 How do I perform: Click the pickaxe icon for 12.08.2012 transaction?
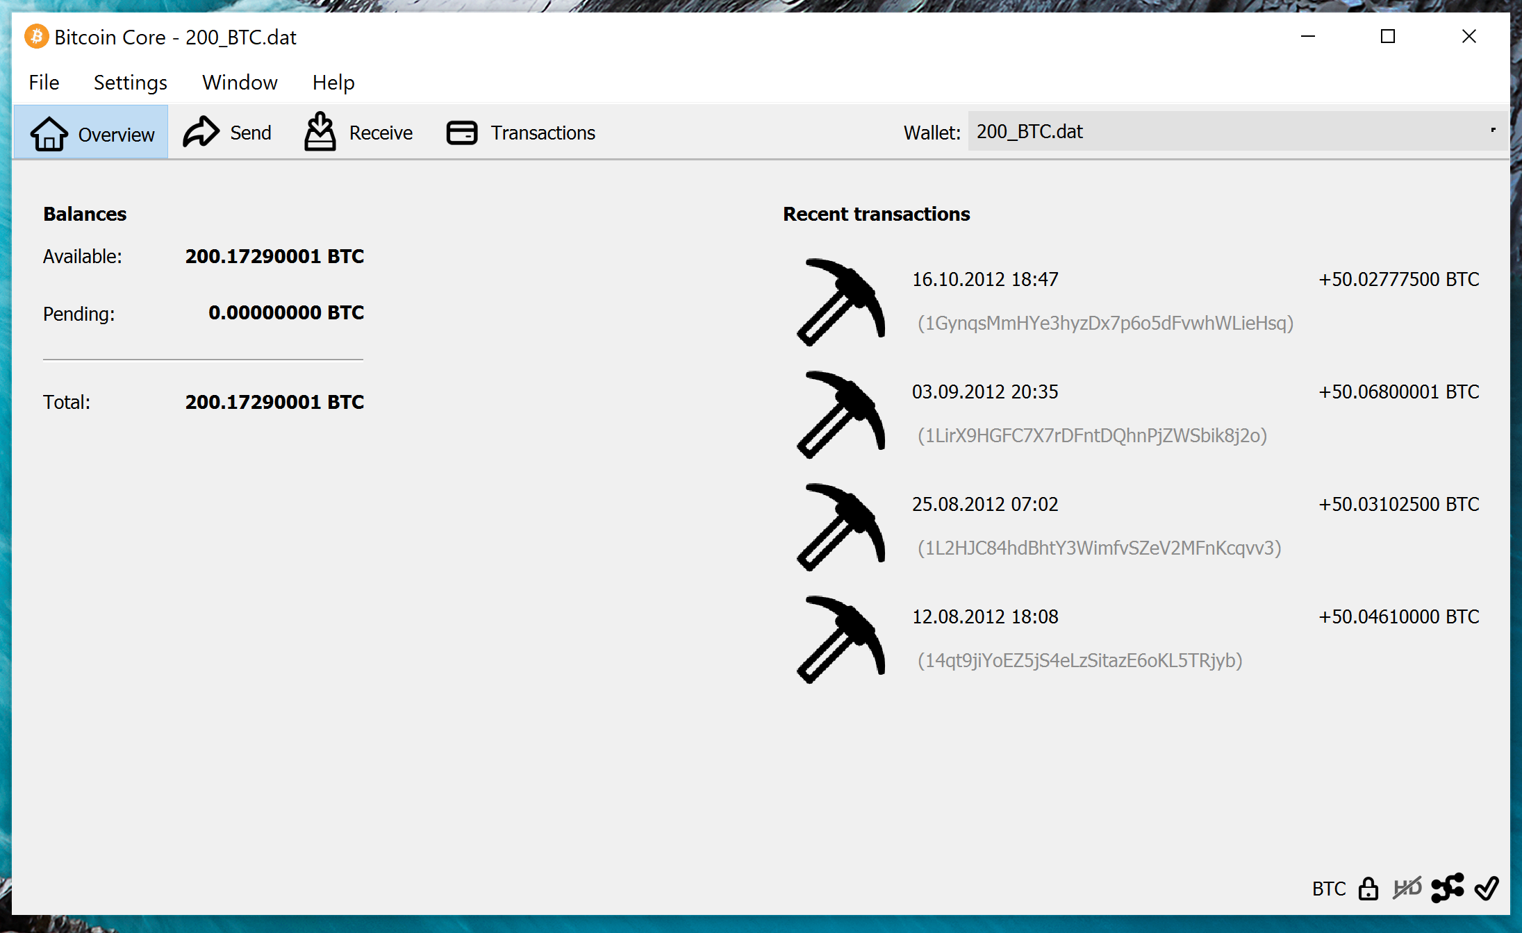[x=841, y=639]
